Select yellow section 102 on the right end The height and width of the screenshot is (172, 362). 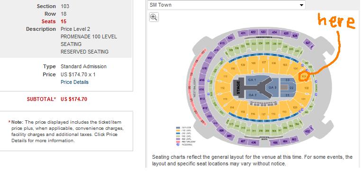306,88
